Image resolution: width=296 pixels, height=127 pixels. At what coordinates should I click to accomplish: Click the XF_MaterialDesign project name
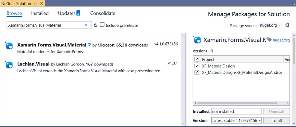click(x=218, y=66)
